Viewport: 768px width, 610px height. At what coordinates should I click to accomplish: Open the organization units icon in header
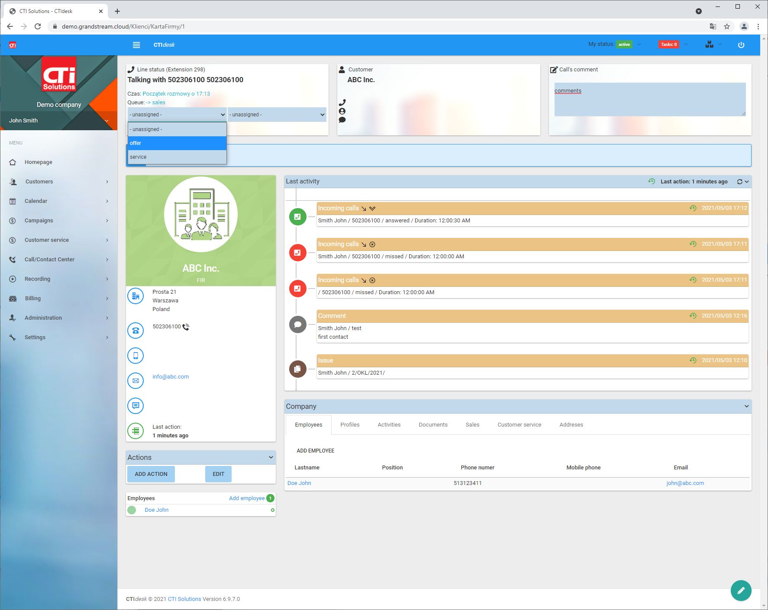709,44
